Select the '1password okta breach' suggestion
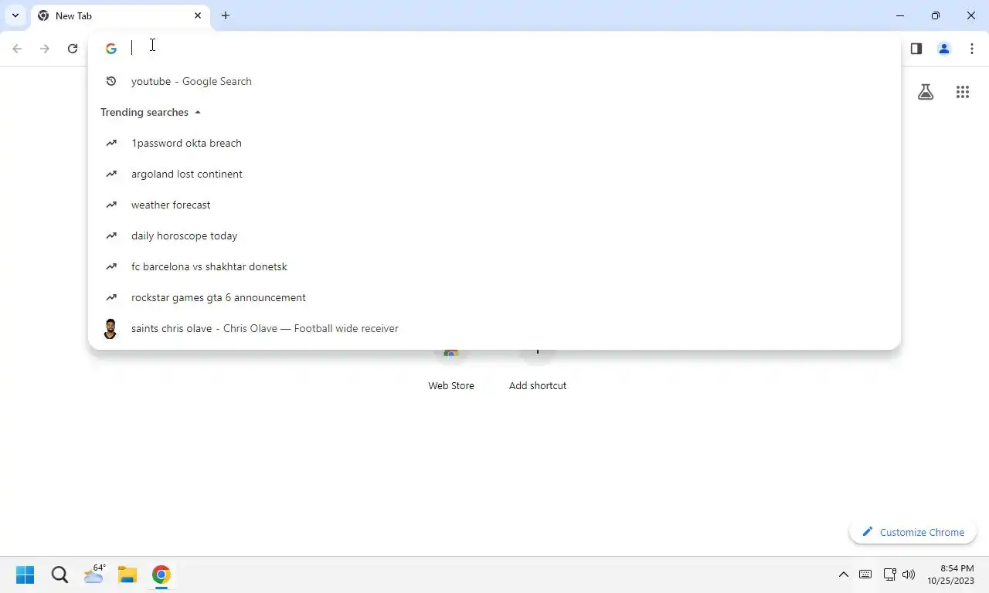Viewport: 989px width, 593px height. coord(494,143)
